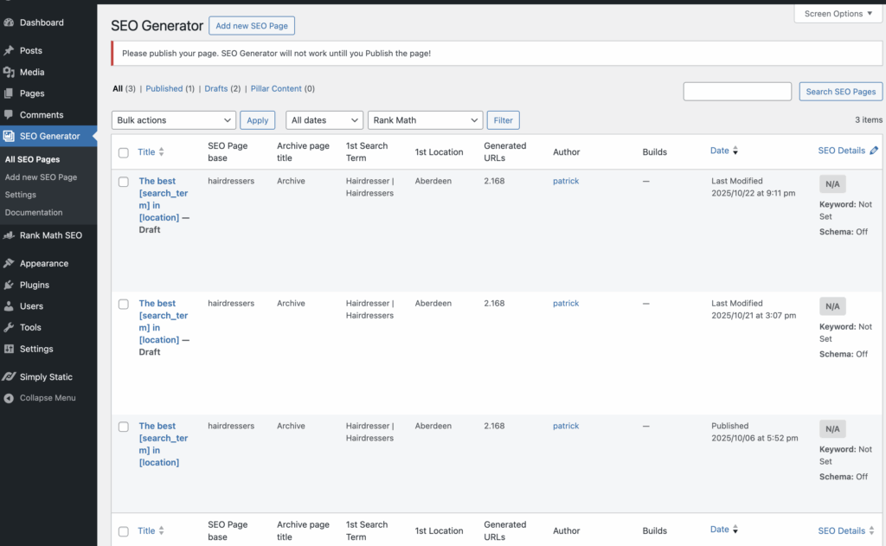Open the Bulk actions dropdown
The image size is (886, 546).
pyautogui.click(x=174, y=120)
